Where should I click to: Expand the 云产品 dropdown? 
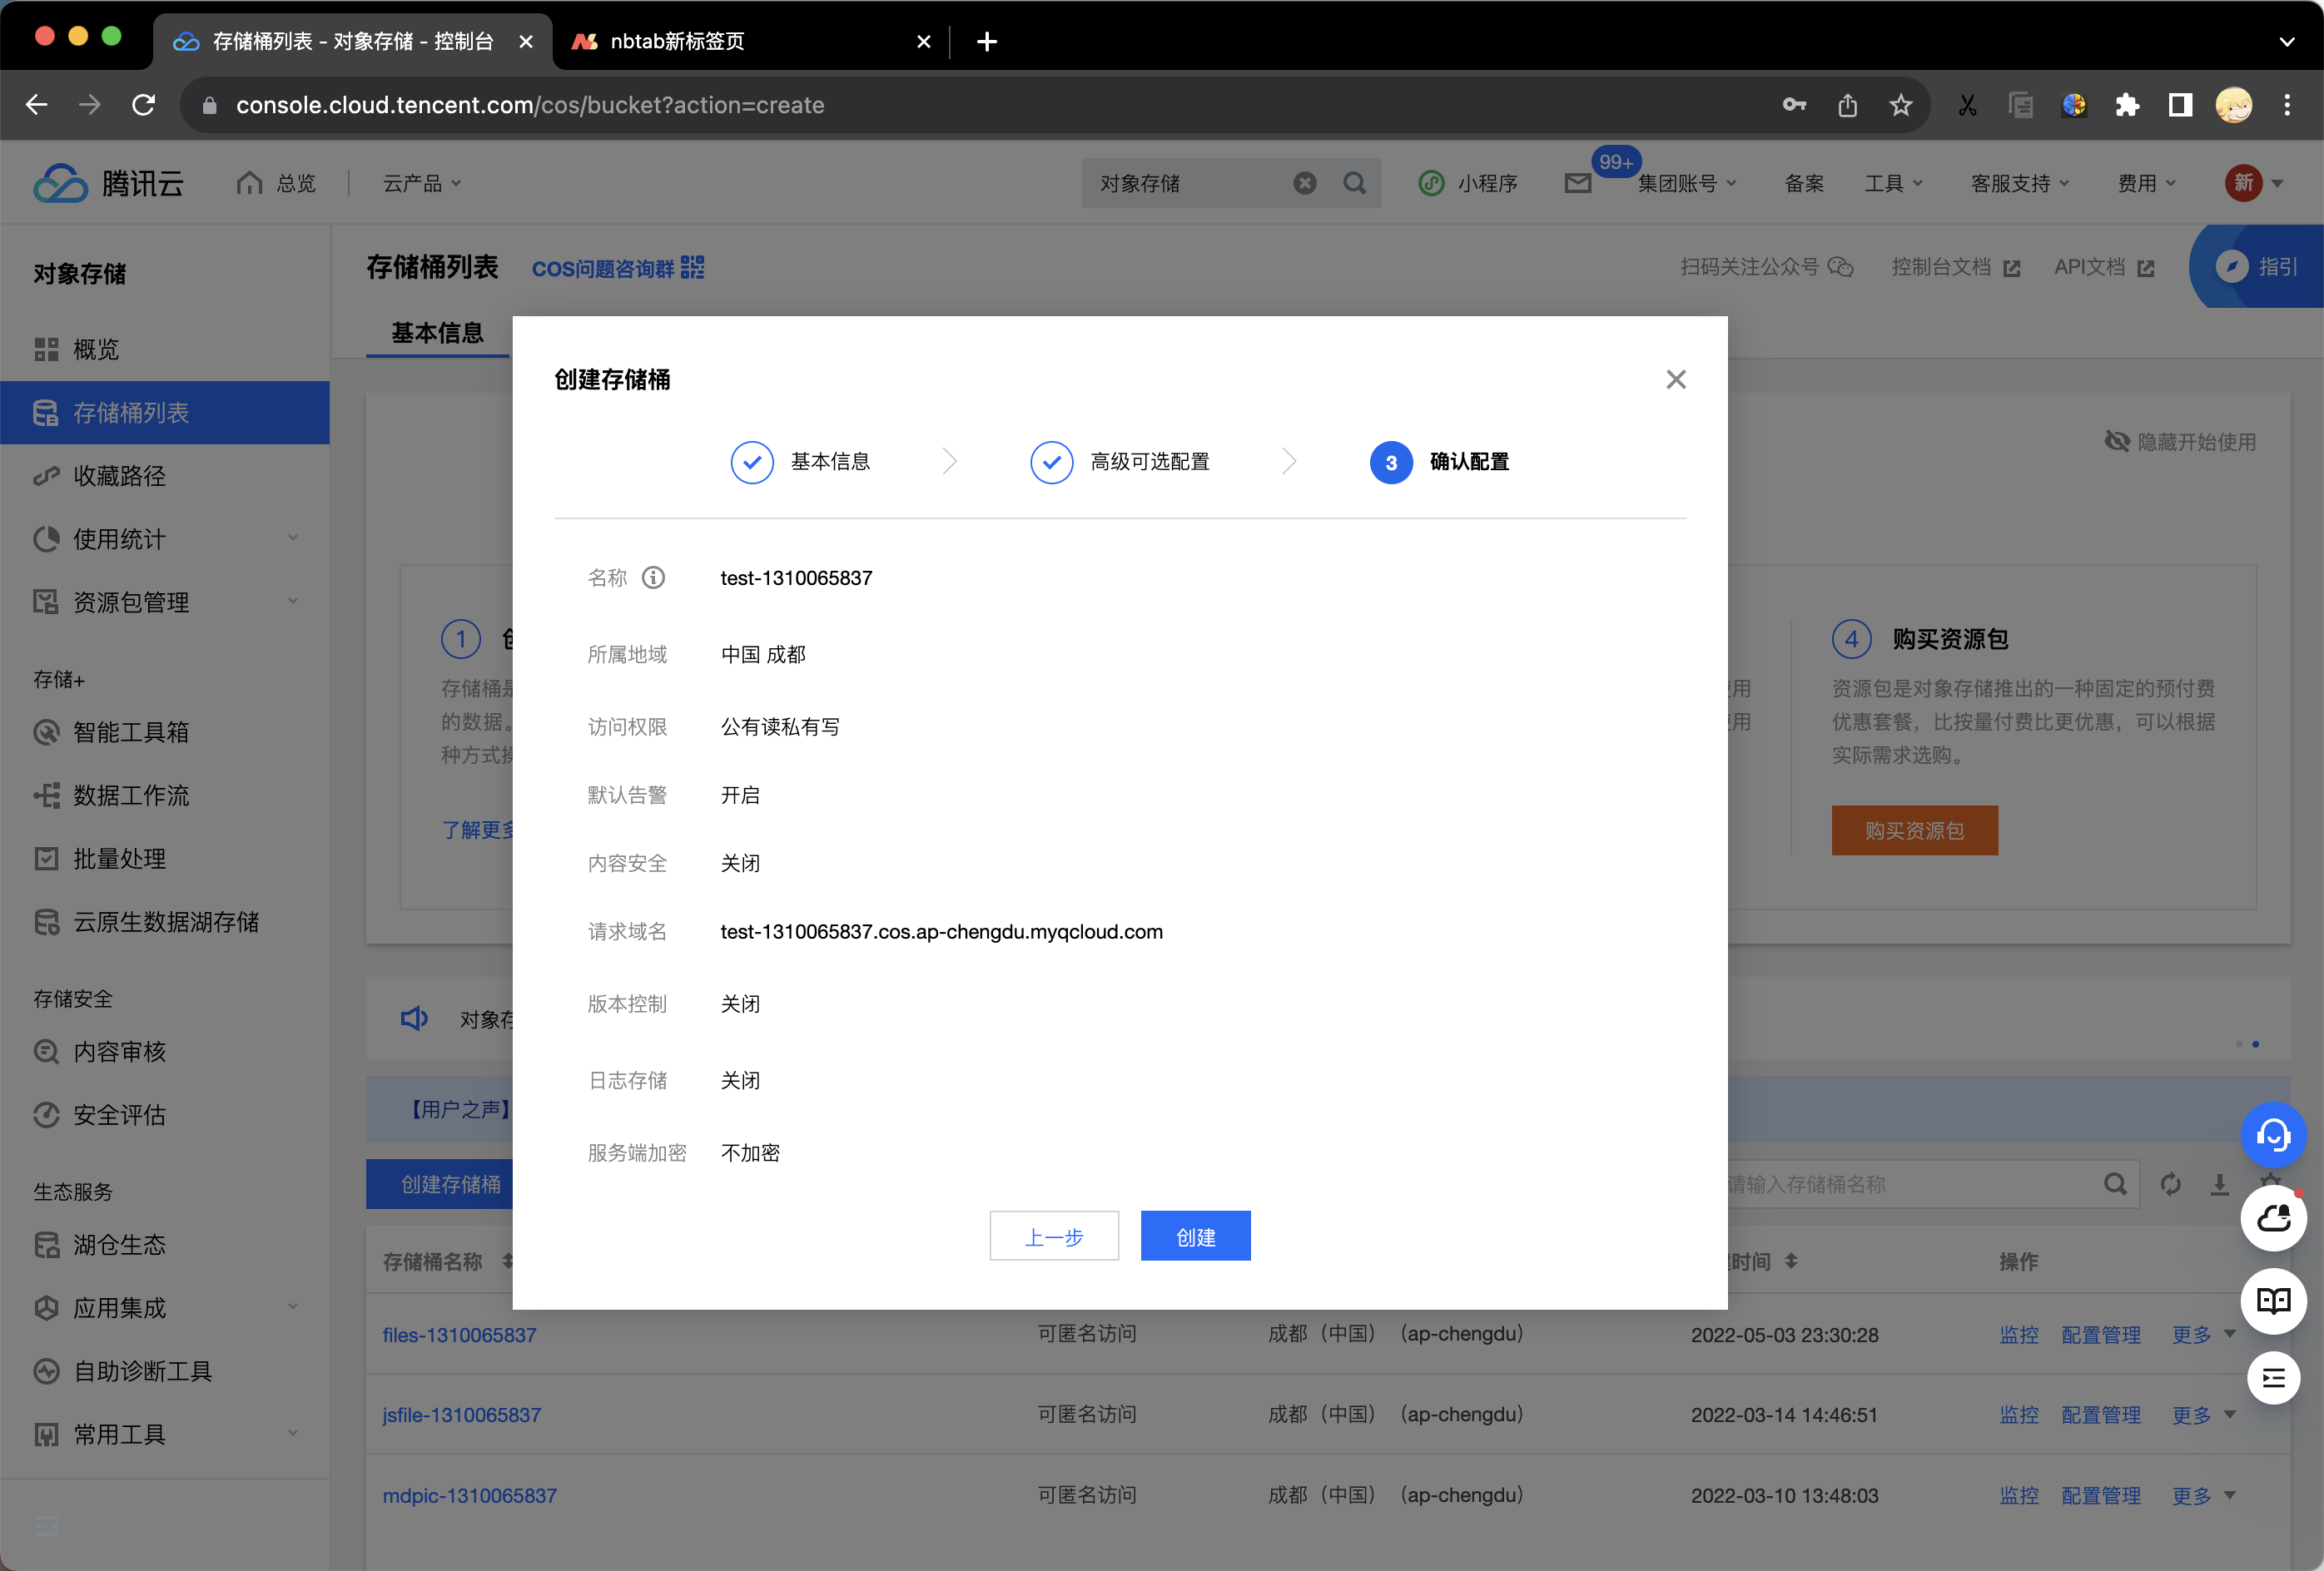(x=422, y=183)
